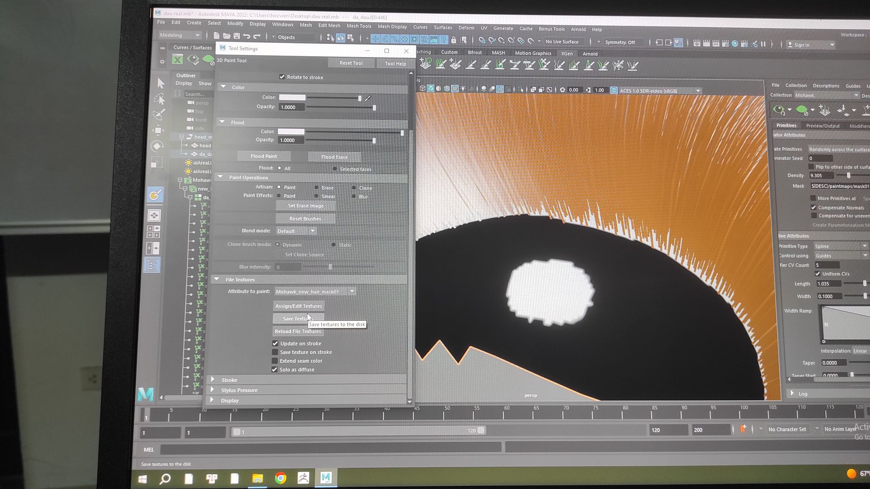Image resolution: width=870 pixels, height=489 pixels.
Task: Switch to the Motion Graphics shelf tab
Action: pos(532,53)
